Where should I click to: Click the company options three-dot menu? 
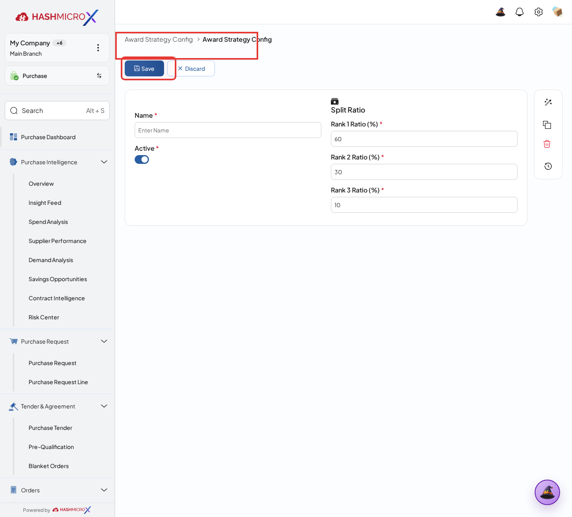98,48
